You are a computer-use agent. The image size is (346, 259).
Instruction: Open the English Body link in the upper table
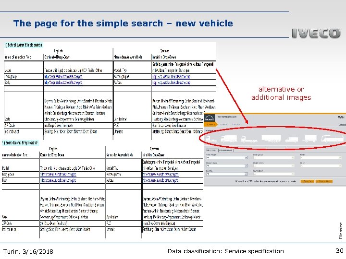click(63, 82)
